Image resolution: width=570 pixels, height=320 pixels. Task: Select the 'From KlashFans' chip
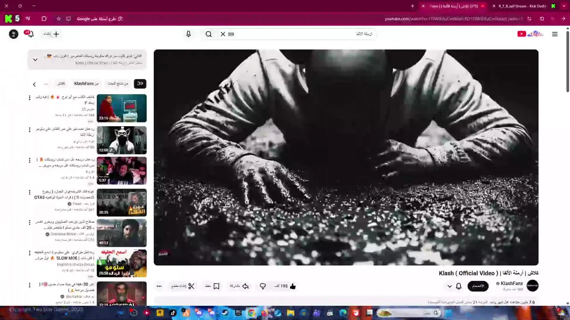(x=86, y=84)
